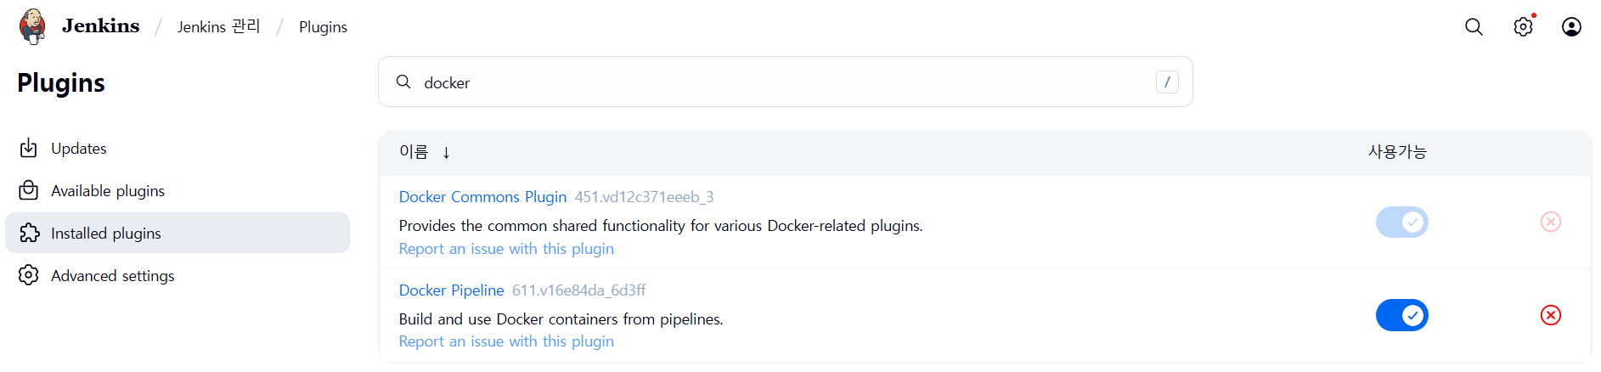Open the user account icon
The height and width of the screenshot is (372, 1601).
(1571, 27)
